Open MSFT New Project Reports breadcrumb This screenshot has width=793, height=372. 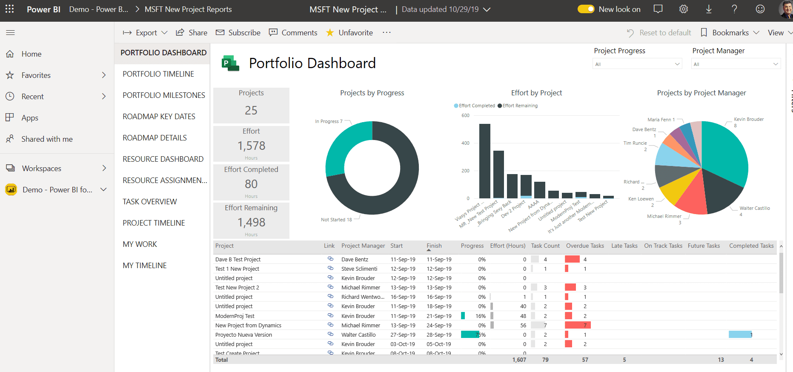pyautogui.click(x=188, y=9)
